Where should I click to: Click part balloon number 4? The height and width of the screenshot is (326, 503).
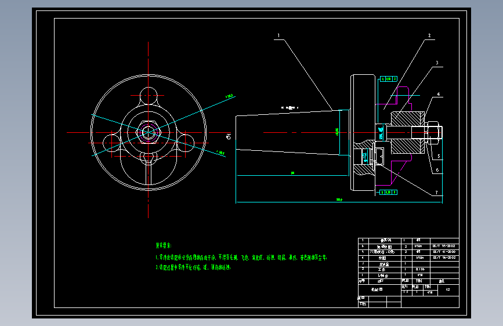point(438,95)
